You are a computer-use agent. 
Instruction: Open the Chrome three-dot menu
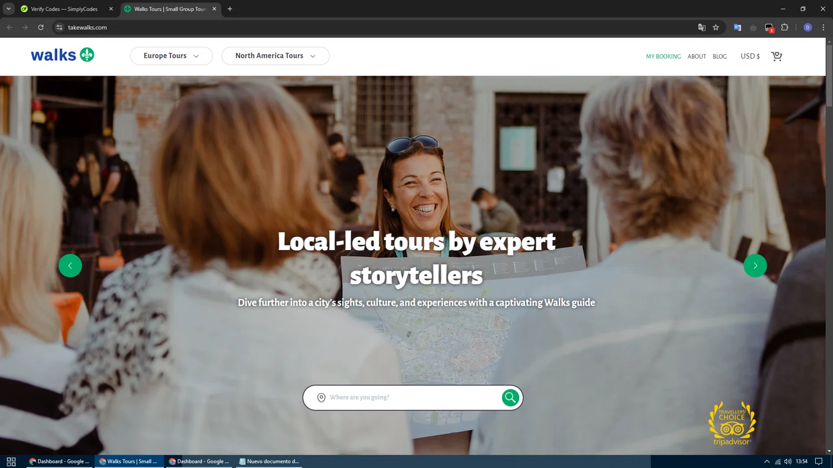824,27
